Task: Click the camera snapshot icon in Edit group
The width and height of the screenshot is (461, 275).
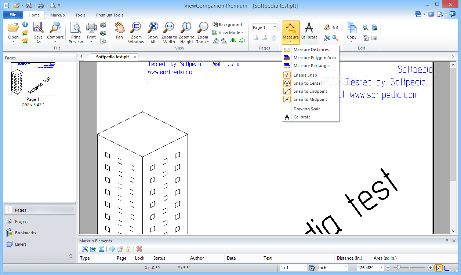Action: 374,38
